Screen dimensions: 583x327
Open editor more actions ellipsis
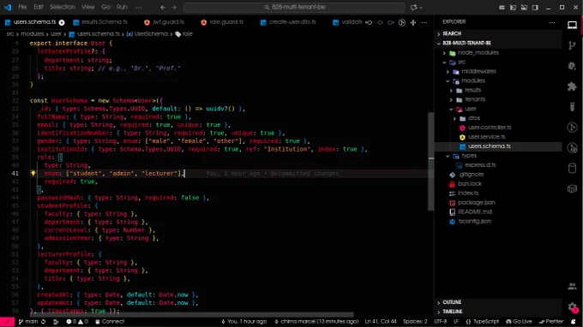tap(424, 22)
